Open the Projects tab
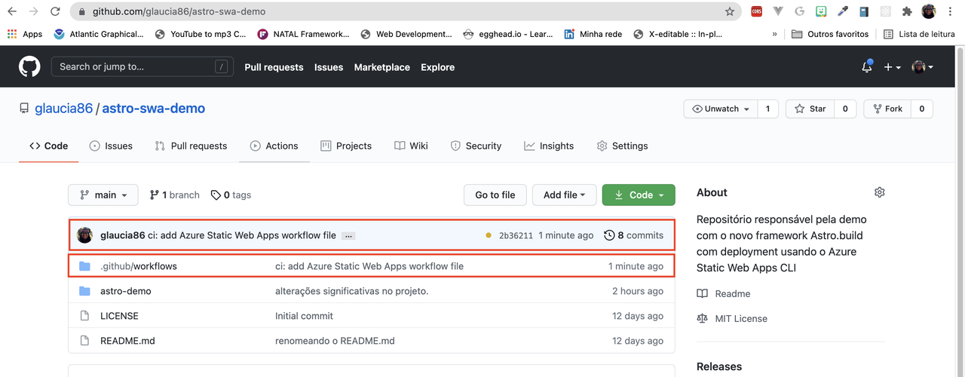Viewport: 965px width, 377px height. coord(346,146)
